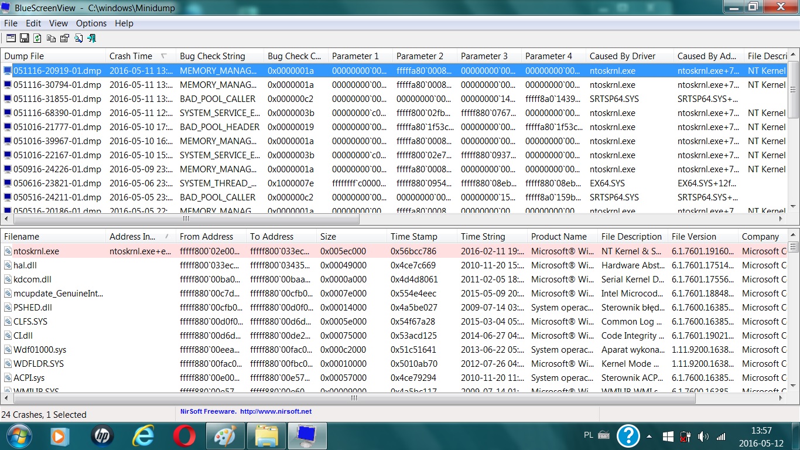Click the icon beside 050616-23821-01.dmp
The height and width of the screenshot is (450, 800).
point(8,183)
